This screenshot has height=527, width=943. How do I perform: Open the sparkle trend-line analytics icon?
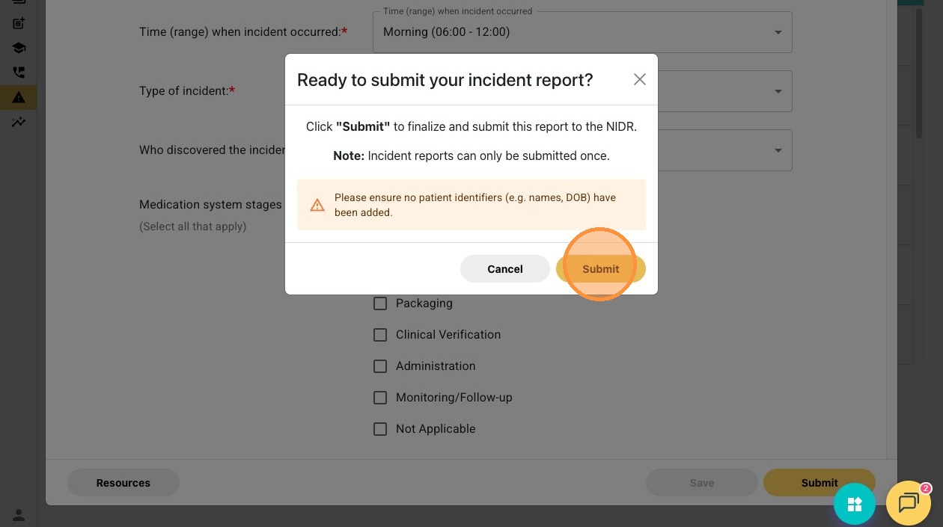click(19, 122)
